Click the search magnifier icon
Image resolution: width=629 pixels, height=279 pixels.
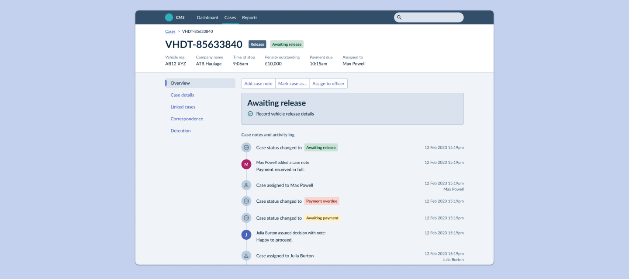pos(399,17)
